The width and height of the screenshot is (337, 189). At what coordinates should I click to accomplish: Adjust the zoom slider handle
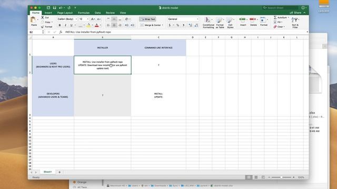click(x=281, y=177)
